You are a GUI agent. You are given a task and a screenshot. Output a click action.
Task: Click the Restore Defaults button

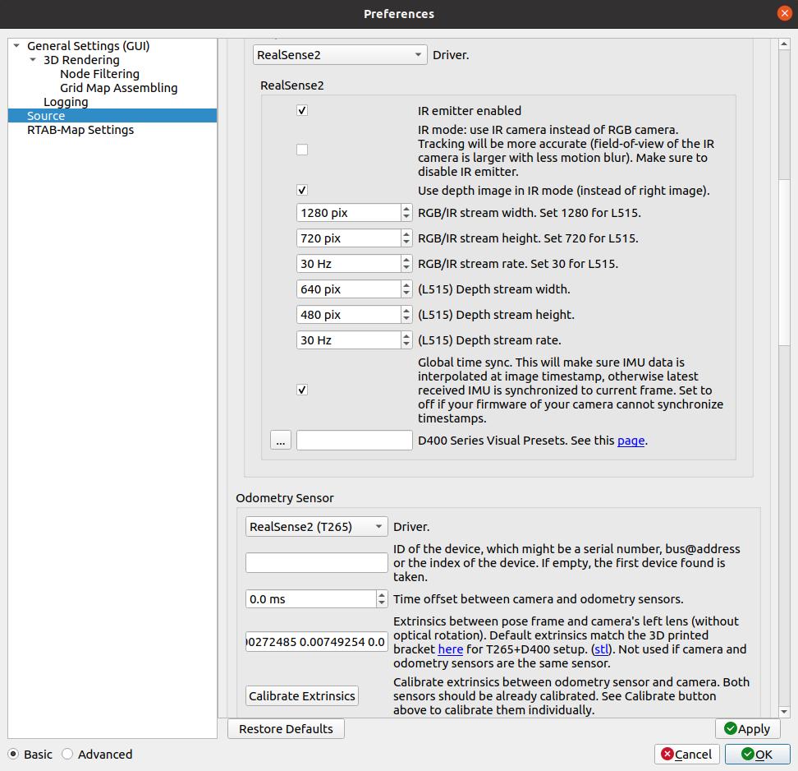(x=286, y=728)
